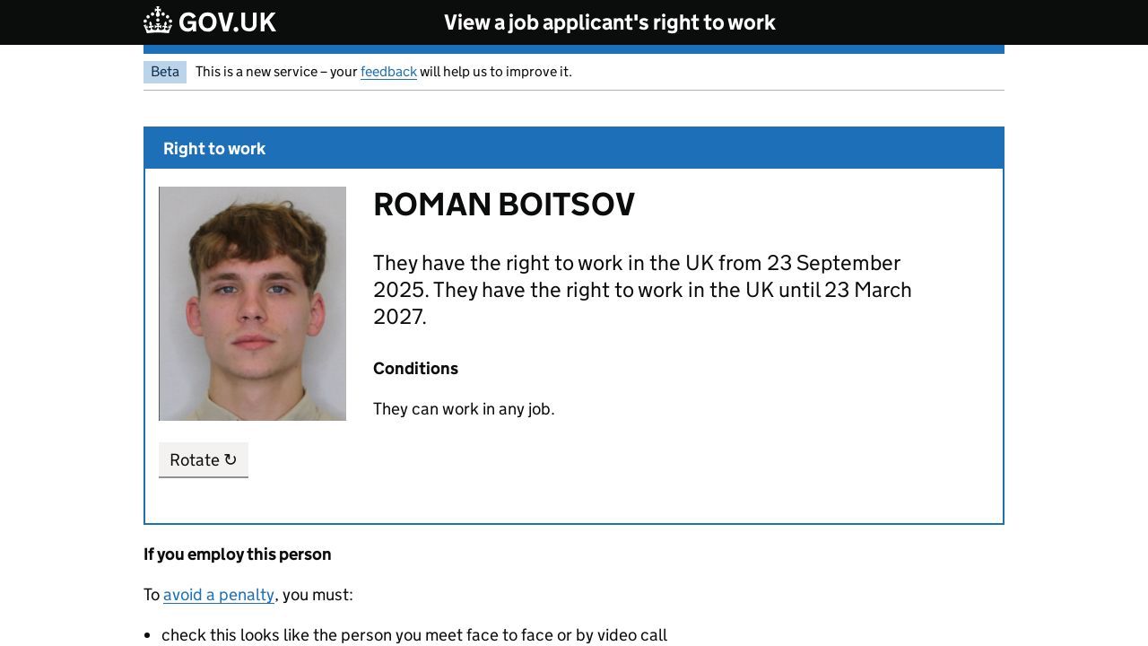Screen dimensions: 1148x646
Task: Click the GOV.UK wordmark in header
Action: [x=227, y=22]
